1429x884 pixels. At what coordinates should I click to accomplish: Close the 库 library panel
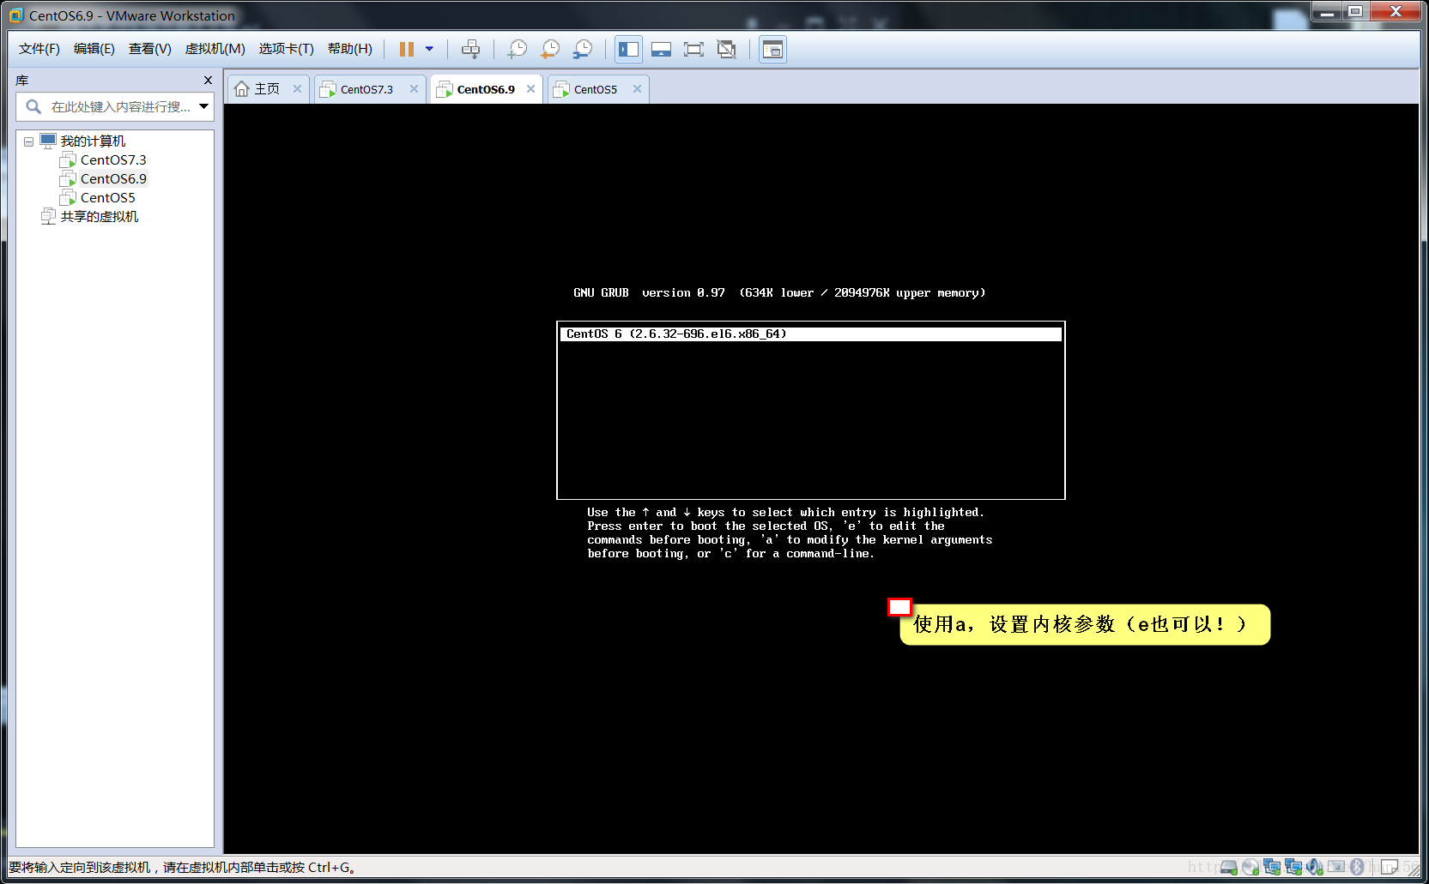(208, 80)
